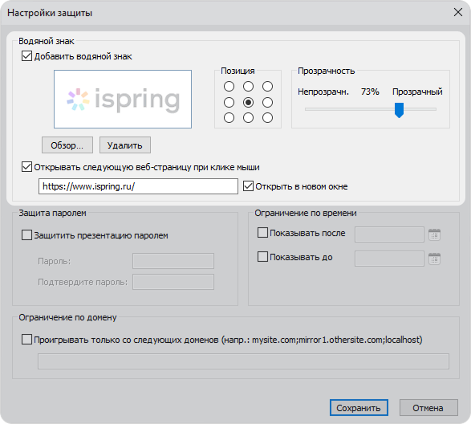Click the Удалить button
471x424 pixels.
[x=125, y=145]
